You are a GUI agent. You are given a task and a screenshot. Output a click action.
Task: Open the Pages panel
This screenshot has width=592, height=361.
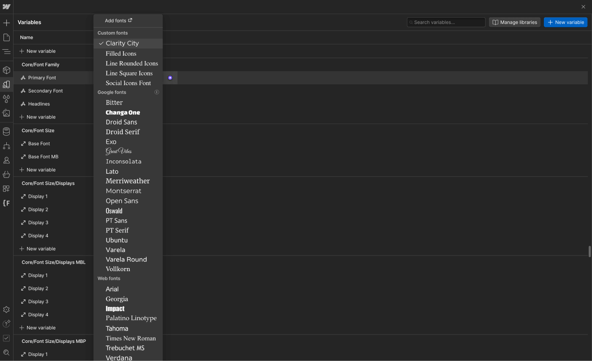point(6,38)
